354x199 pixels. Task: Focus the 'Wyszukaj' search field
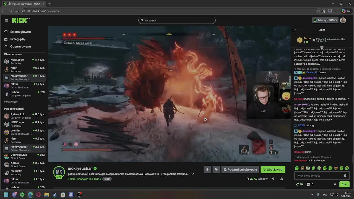pos(177,20)
